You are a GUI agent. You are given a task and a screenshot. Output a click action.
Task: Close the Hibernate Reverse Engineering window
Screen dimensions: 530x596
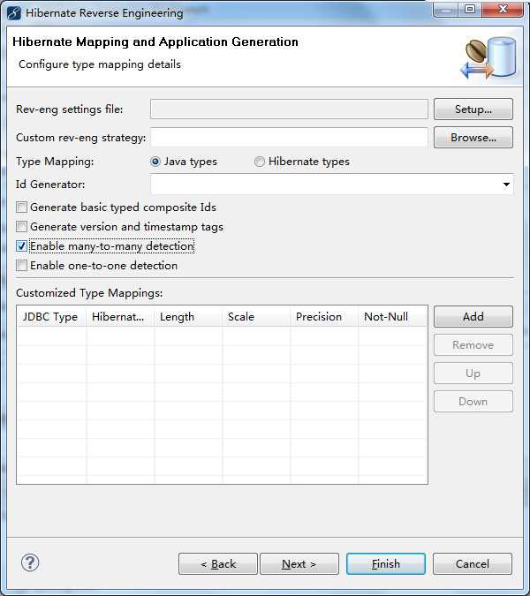tap(503, 9)
